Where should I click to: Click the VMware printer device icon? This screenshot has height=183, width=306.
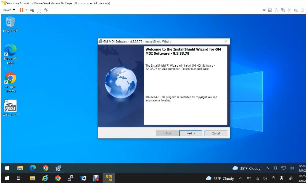289,10
